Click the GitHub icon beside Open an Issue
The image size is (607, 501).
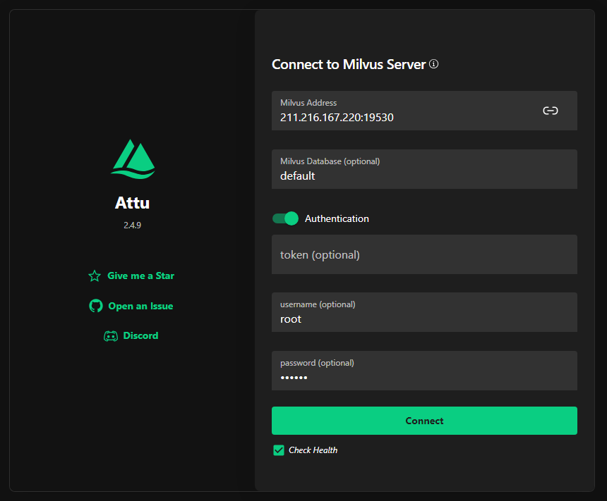(95, 306)
